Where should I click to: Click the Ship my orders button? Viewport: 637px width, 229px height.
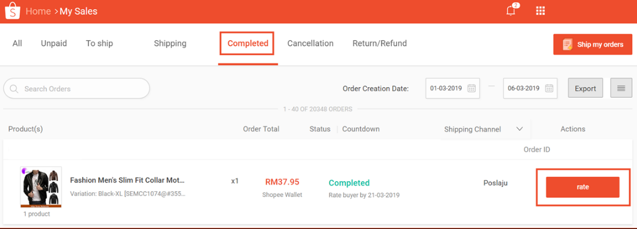coord(593,44)
